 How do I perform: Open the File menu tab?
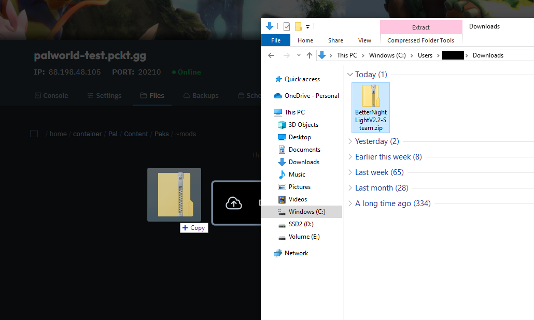click(276, 40)
